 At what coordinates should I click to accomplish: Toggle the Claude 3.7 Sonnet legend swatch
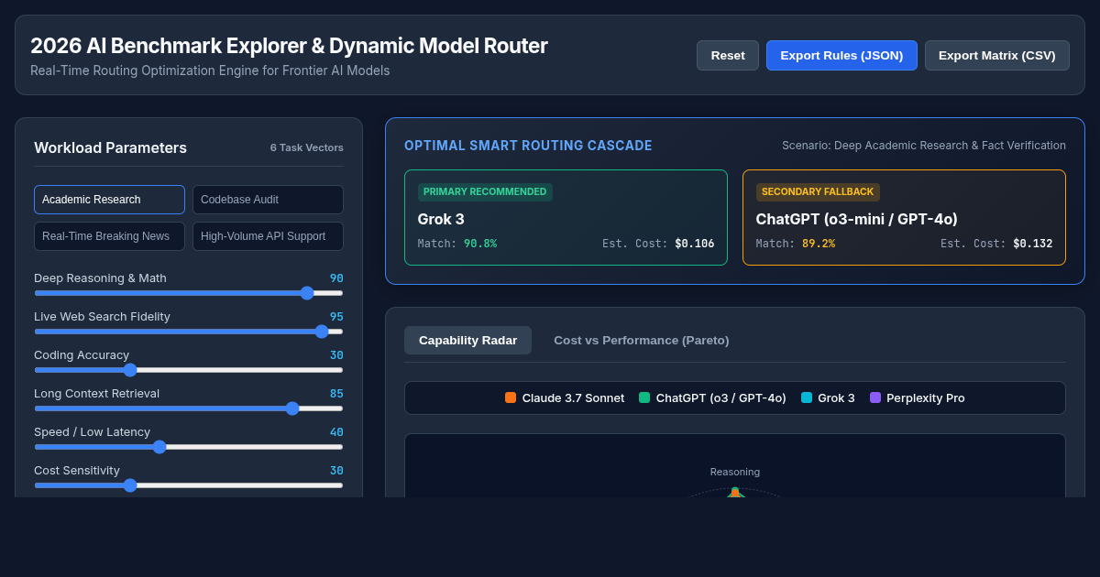511,397
